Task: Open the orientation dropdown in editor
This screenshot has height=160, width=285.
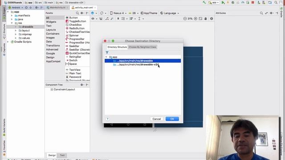Action: 103,13
